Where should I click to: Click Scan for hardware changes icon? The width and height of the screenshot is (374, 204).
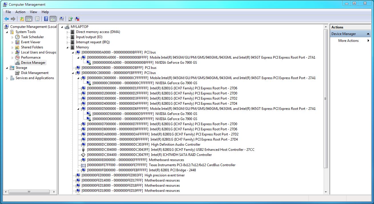(61, 19)
